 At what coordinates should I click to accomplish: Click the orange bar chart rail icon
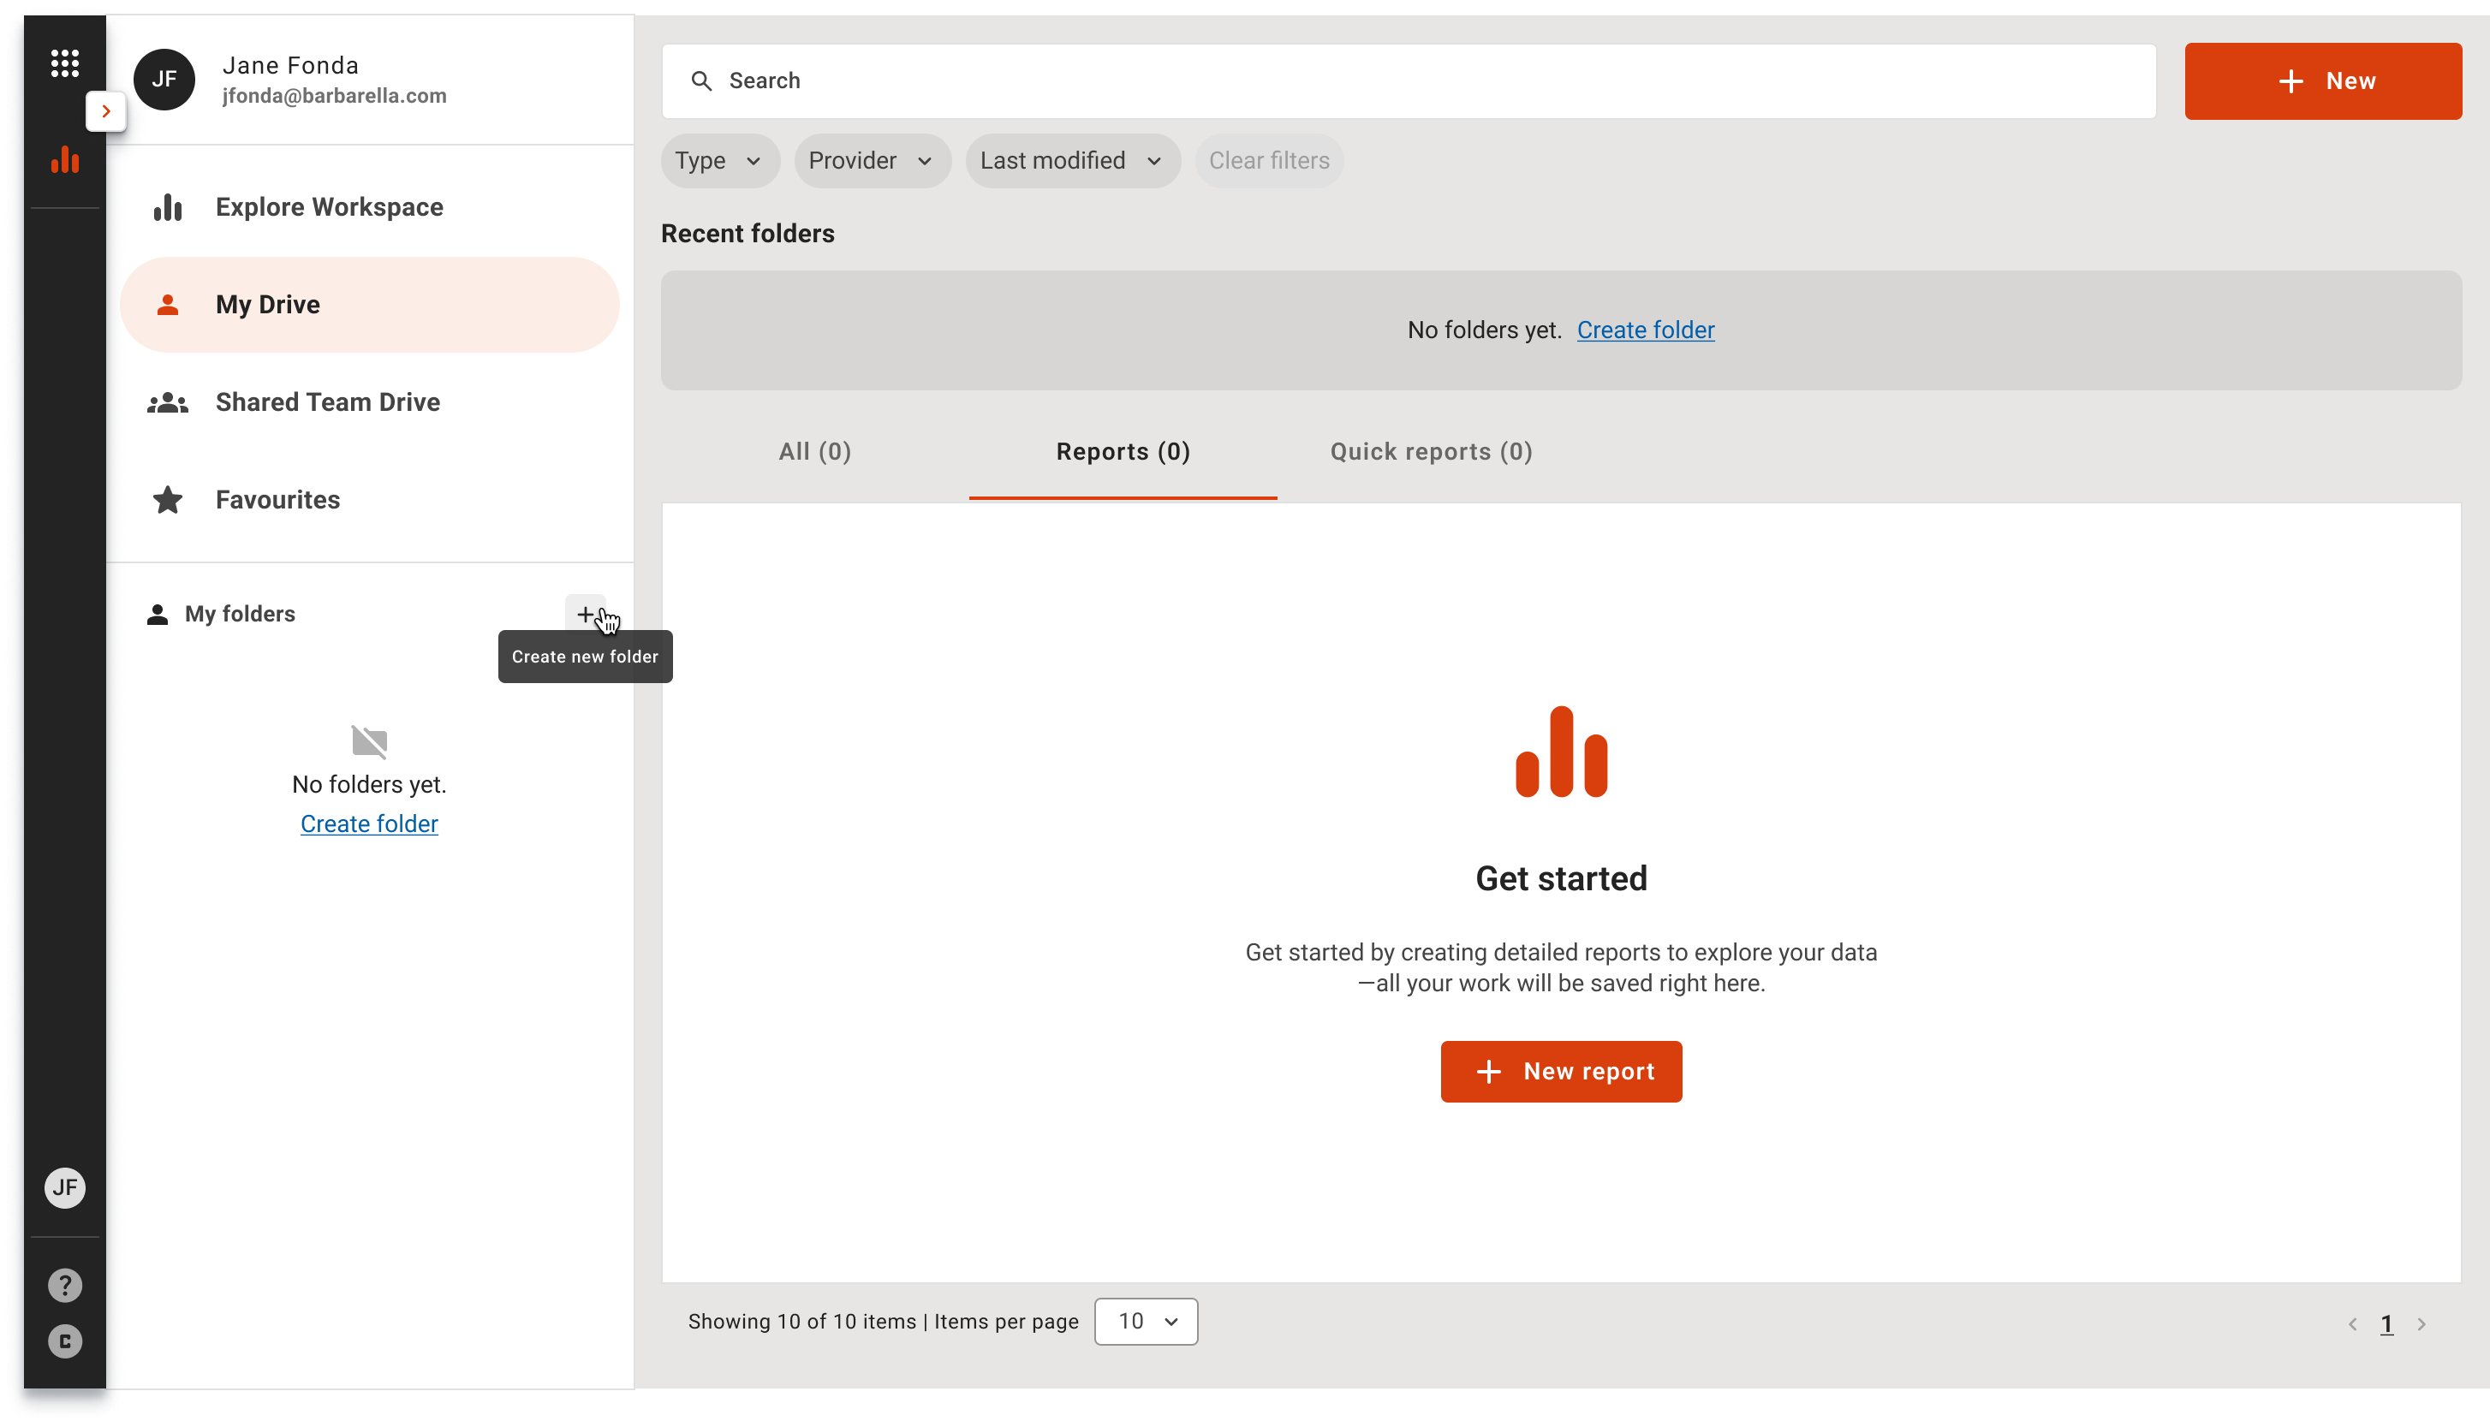(x=64, y=159)
